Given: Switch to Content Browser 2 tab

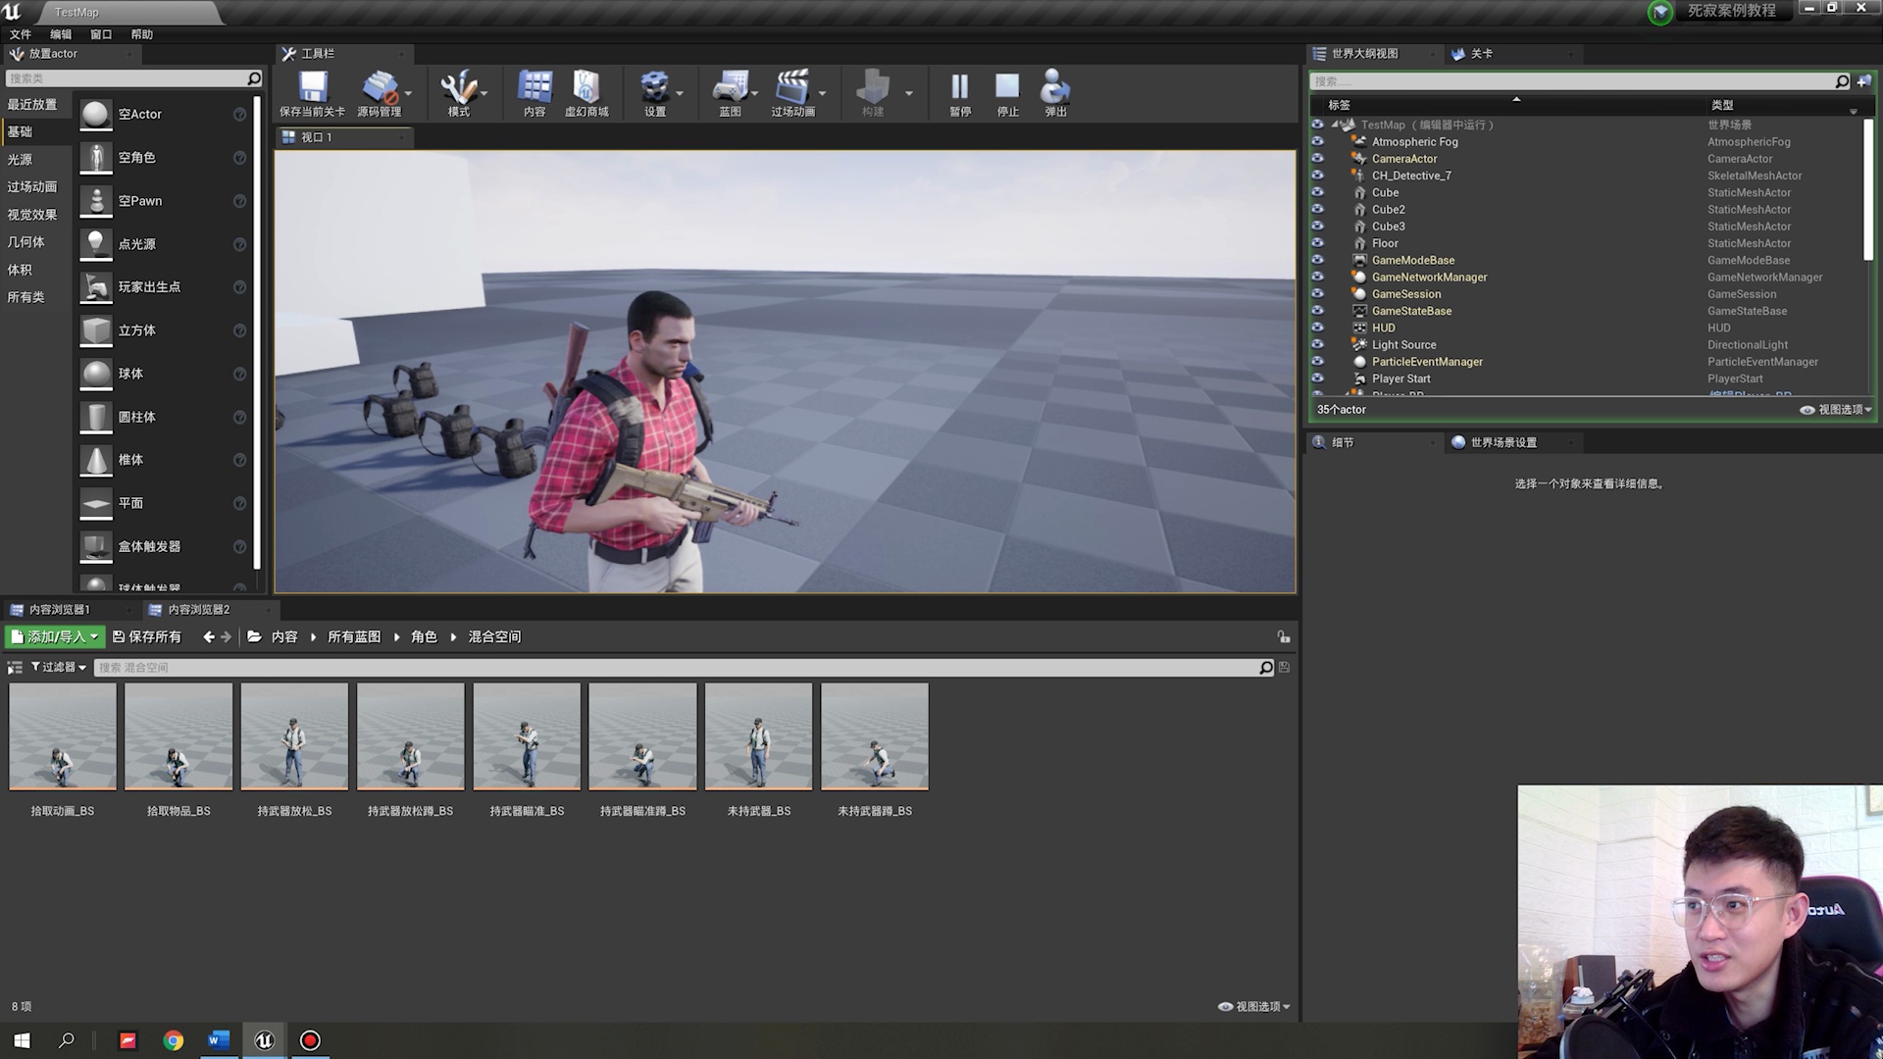Looking at the screenshot, I should [198, 610].
